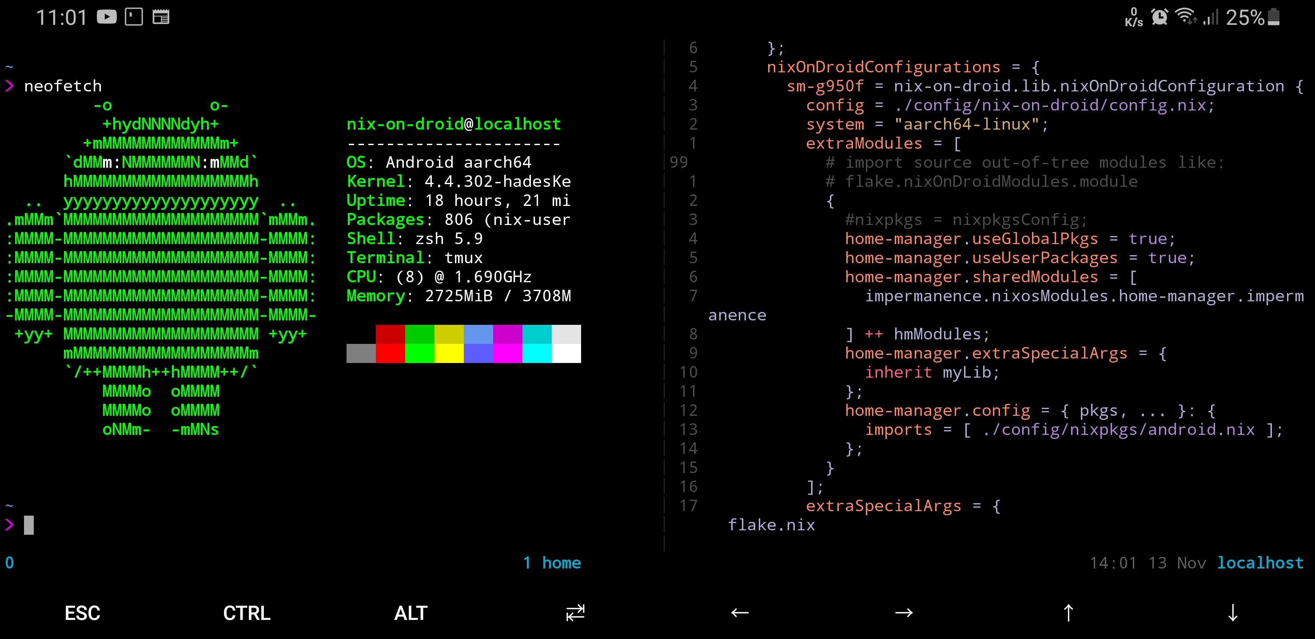Click the Shell: zsh 5.9 line
Screen dimensions: 1315x639
tap(415, 239)
